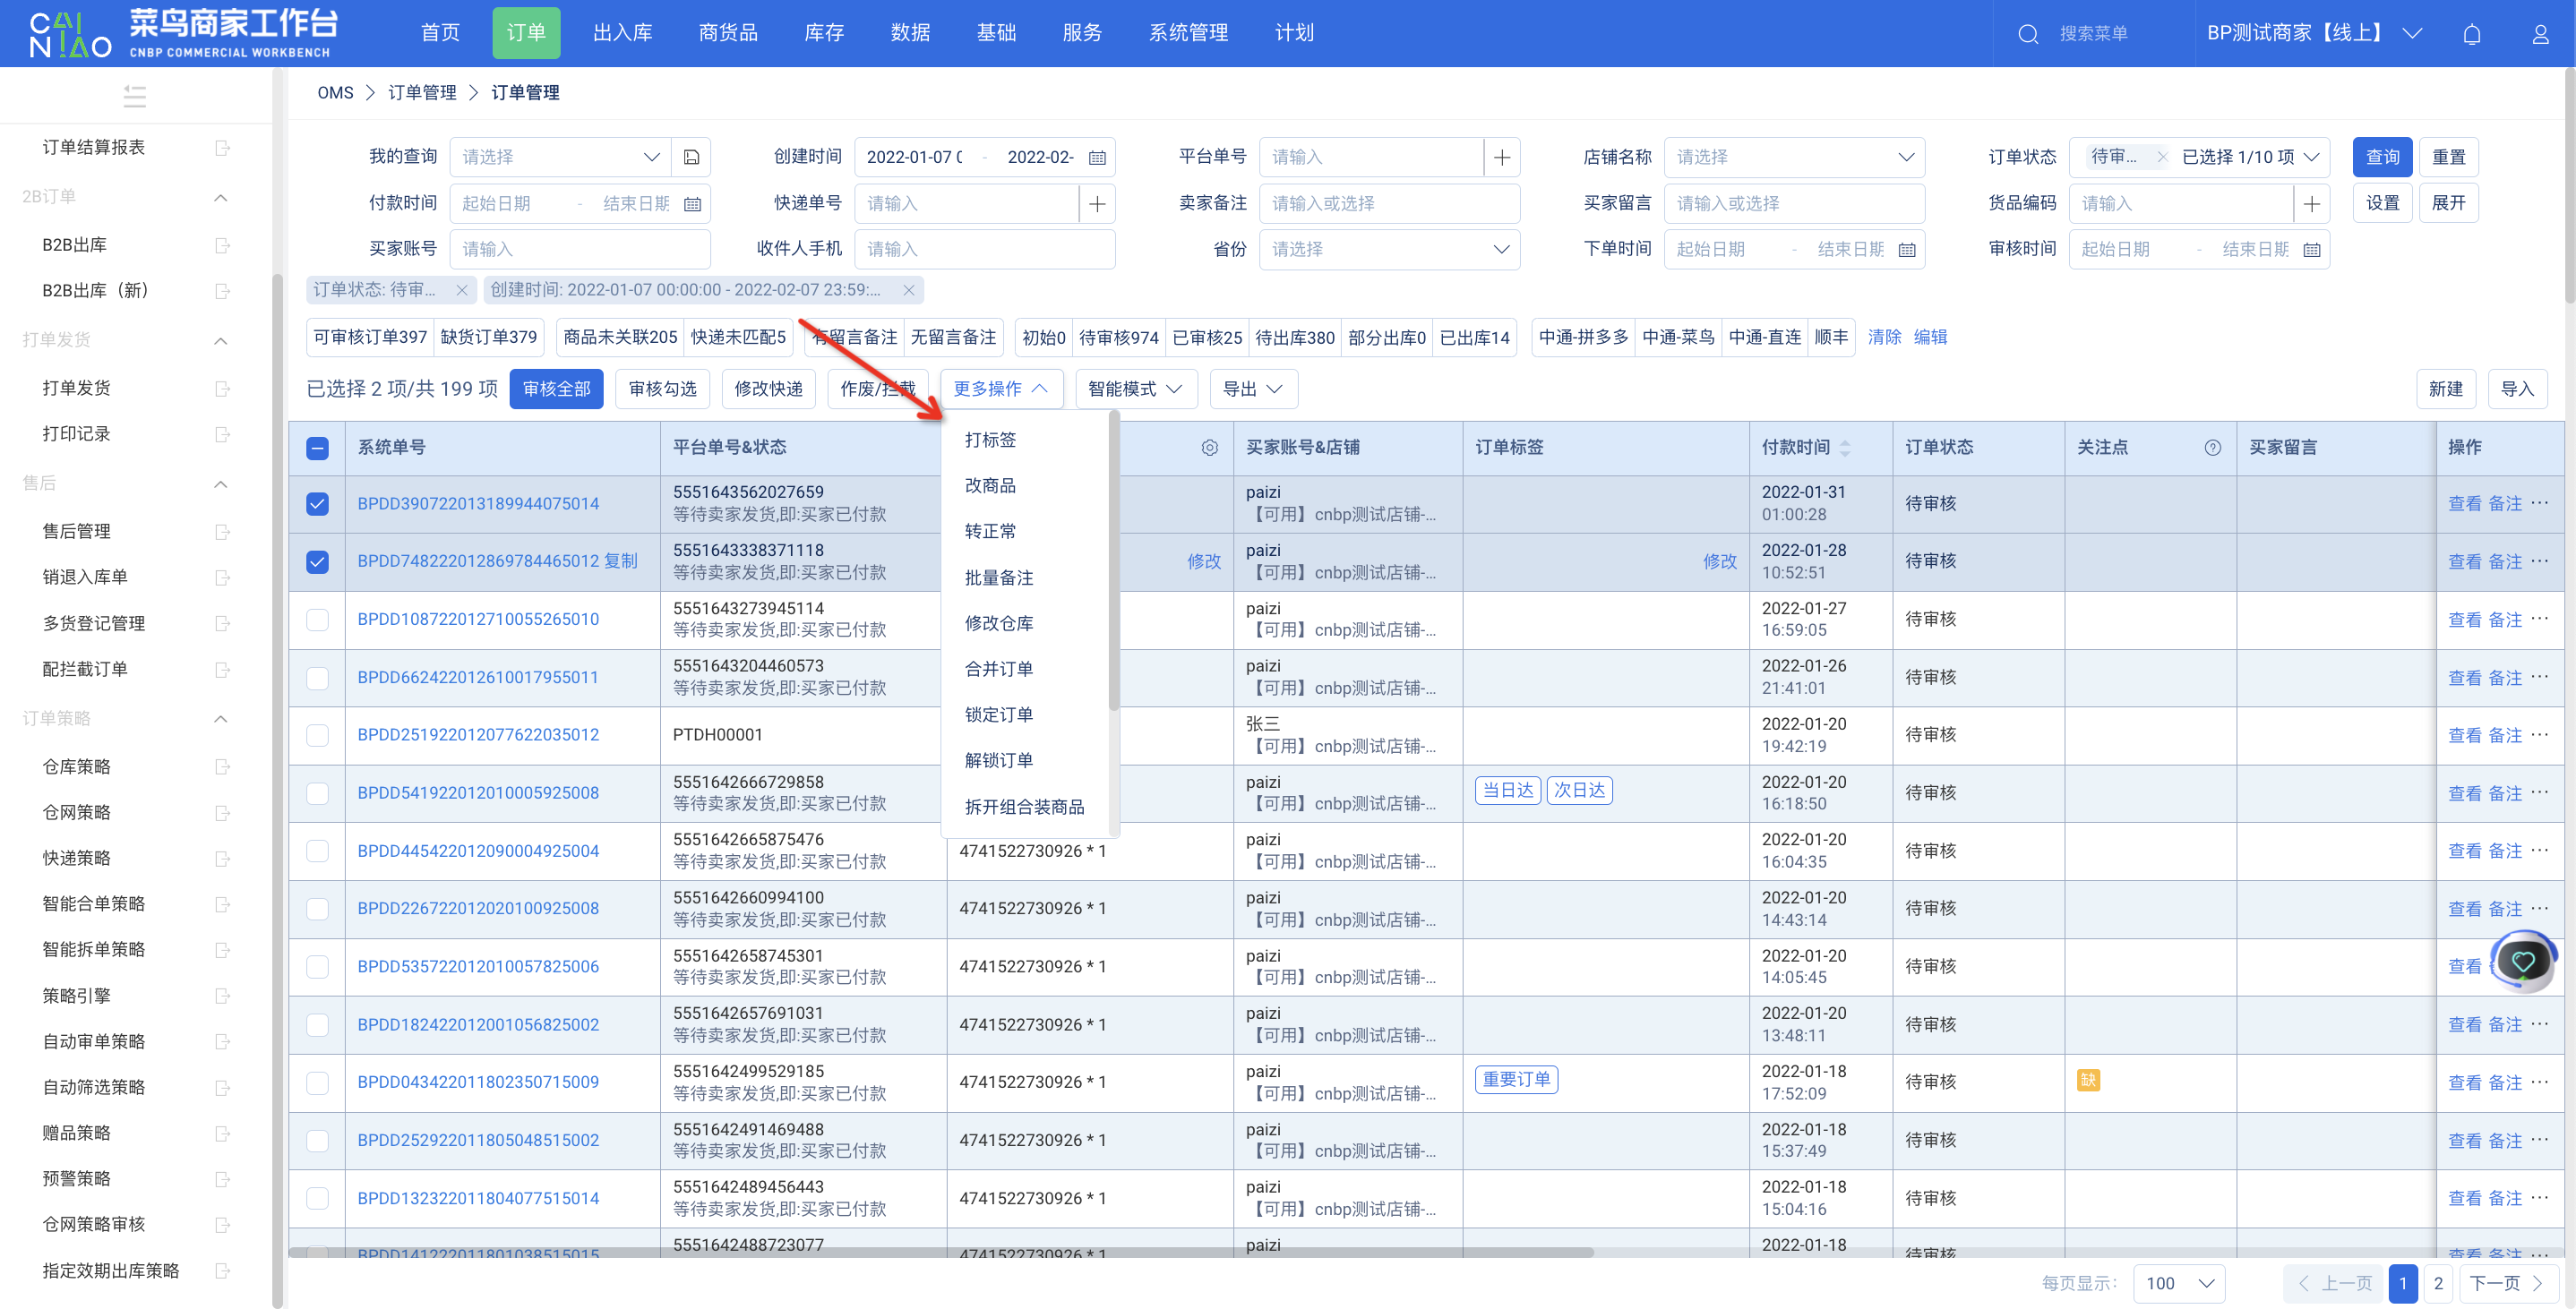
Task: Collapse the sidebar menu icon
Action: click(135, 96)
